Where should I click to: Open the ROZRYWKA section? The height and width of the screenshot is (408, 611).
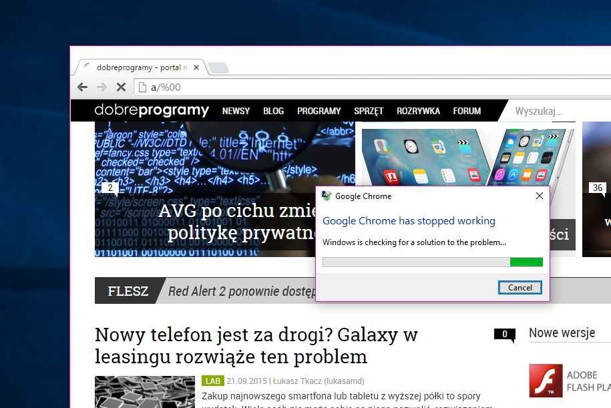[x=418, y=111]
